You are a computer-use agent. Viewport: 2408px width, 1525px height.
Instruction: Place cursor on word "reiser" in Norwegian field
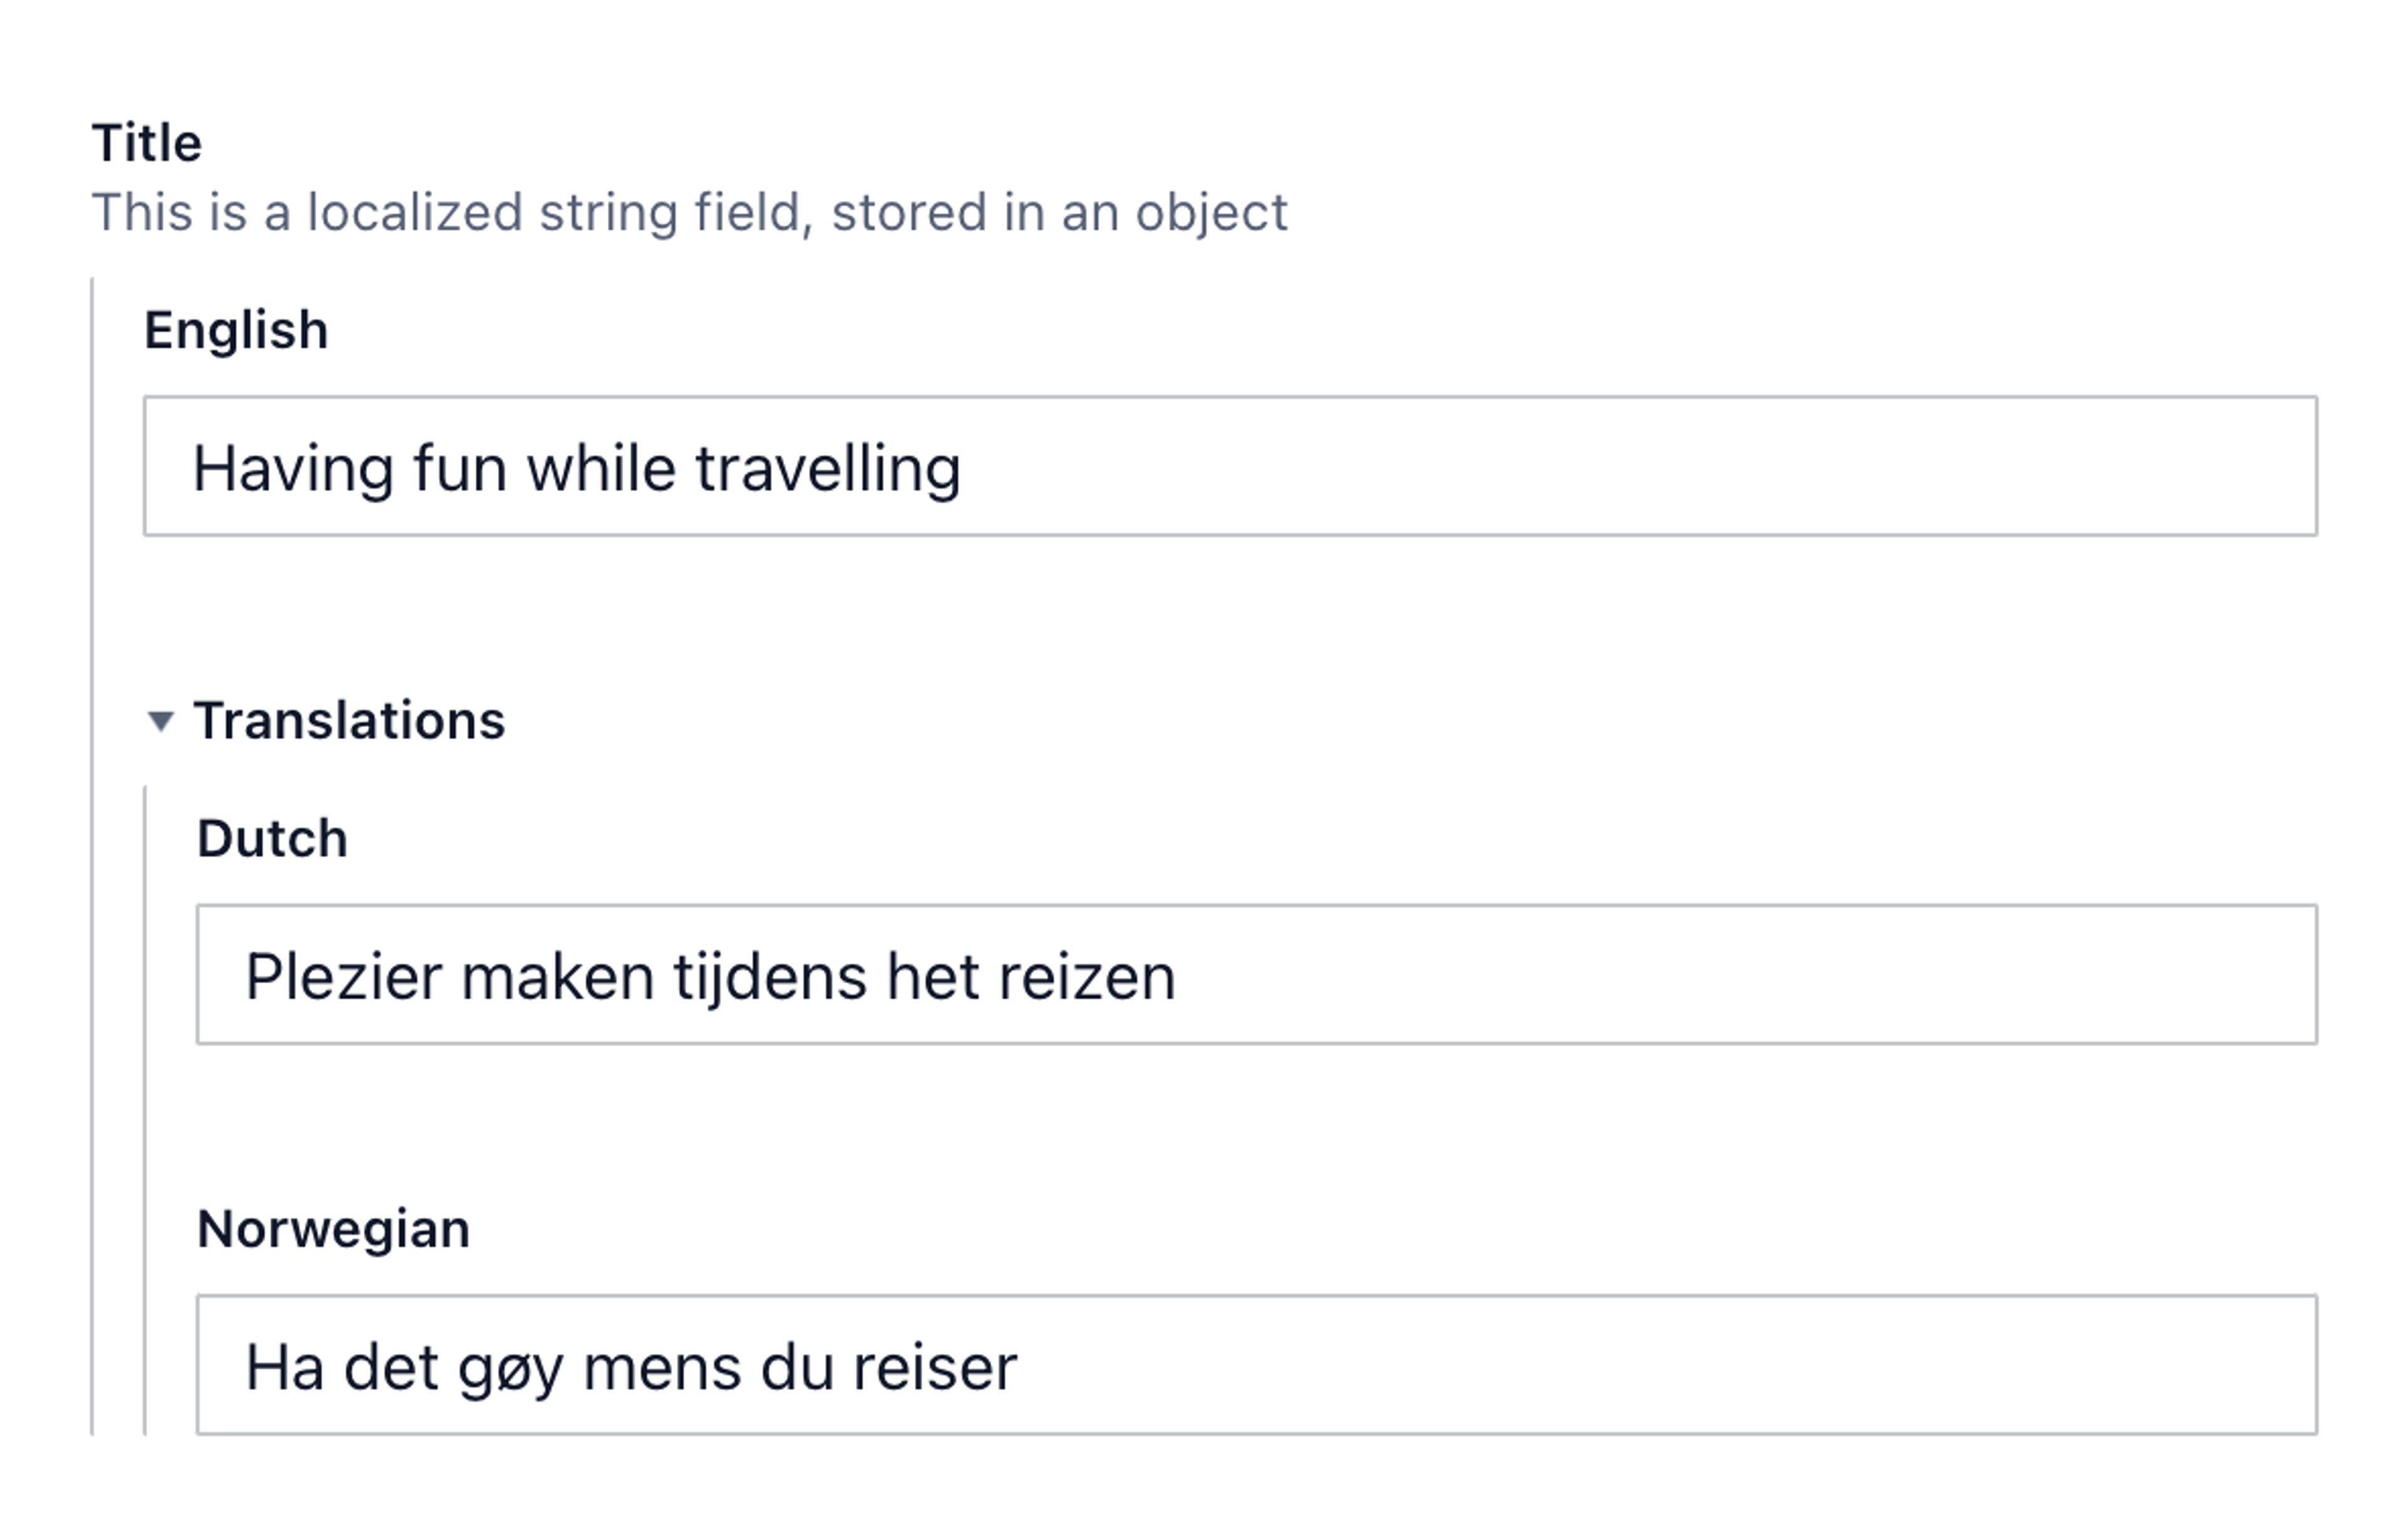(x=935, y=1368)
